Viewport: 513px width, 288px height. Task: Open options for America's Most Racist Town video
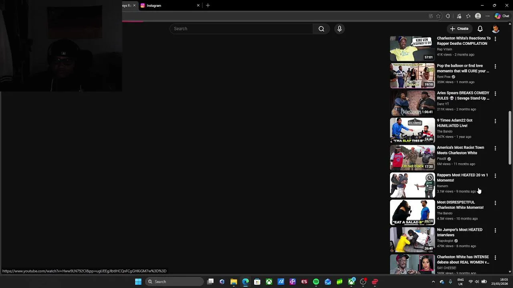[x=495, y=148]
